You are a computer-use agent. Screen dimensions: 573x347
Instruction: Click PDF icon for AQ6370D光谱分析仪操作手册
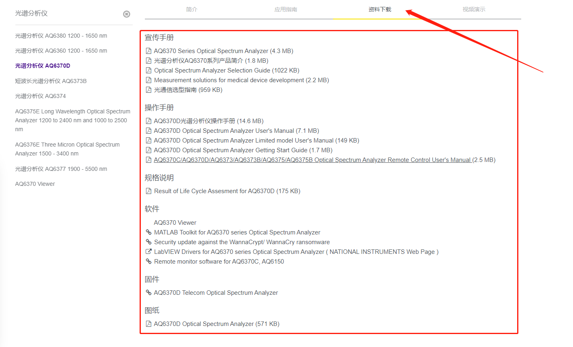[x=149, y=121]
